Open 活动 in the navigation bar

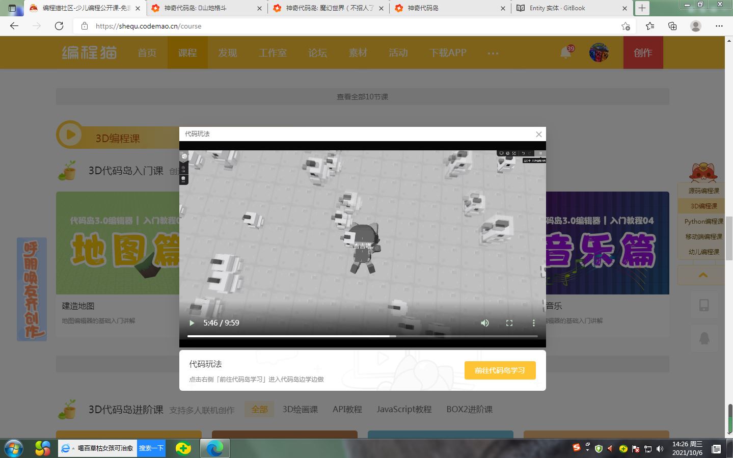pos(398,52)
